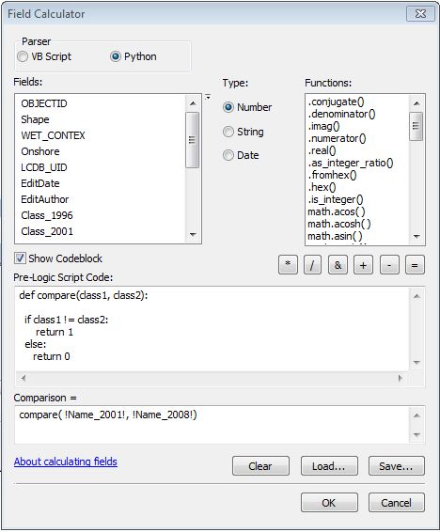
Task: Click the minus (-) operator button
Action: pos(389,265)
